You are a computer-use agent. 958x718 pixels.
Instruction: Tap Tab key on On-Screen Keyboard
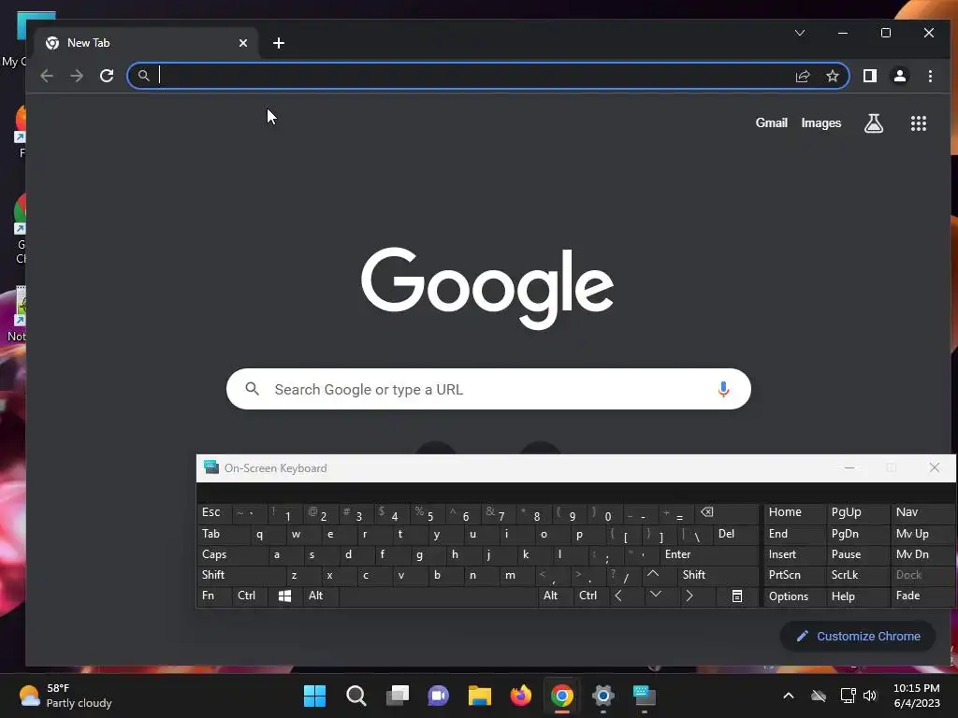(x=224, y=534)
